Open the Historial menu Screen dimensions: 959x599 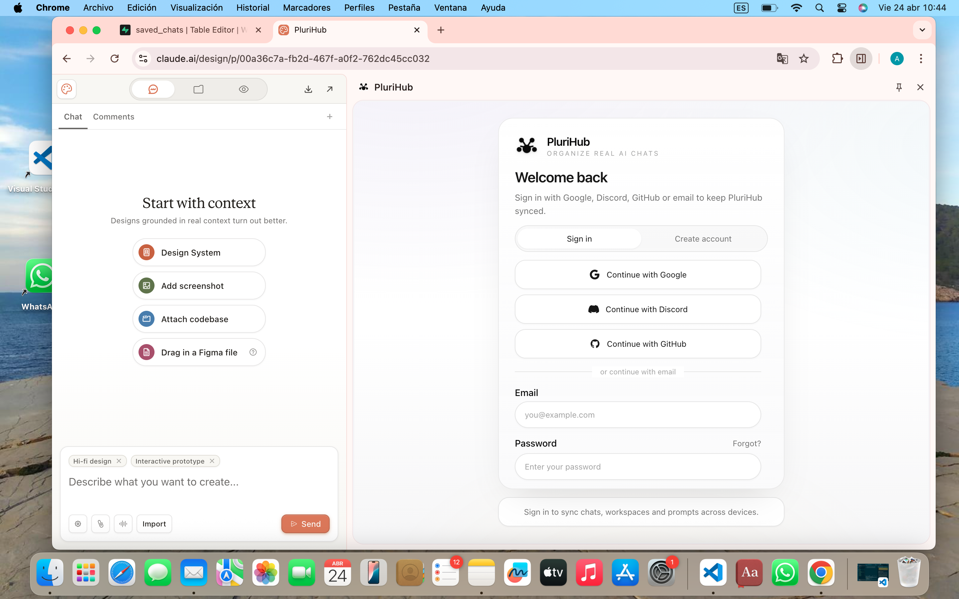(x=253, y=8)
